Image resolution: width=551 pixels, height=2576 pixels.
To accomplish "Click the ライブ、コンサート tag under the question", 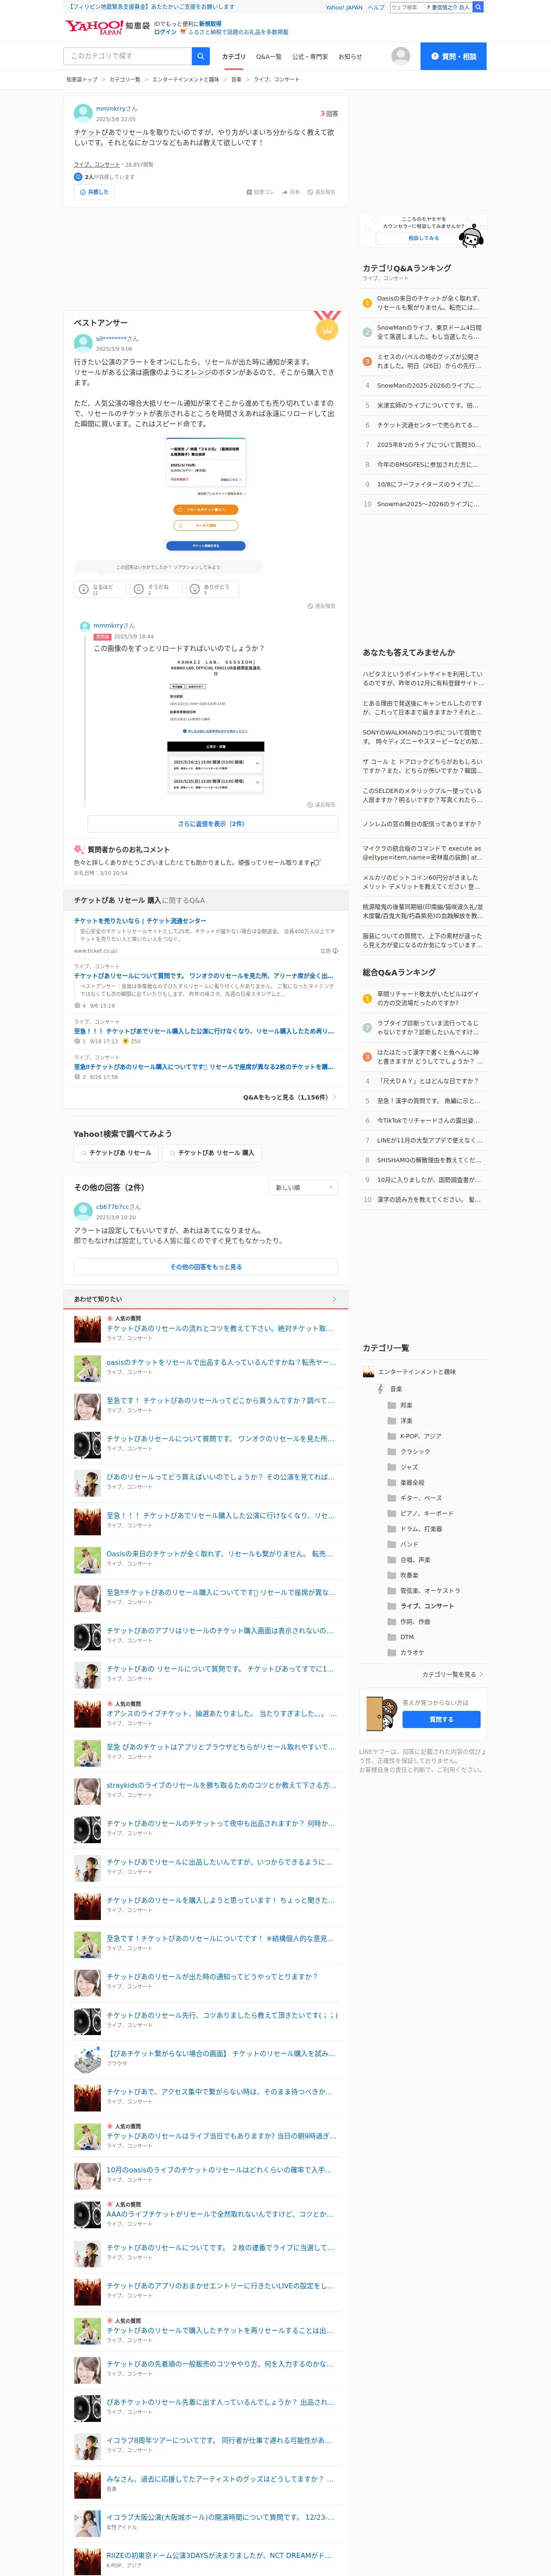I will click(96, 164).
